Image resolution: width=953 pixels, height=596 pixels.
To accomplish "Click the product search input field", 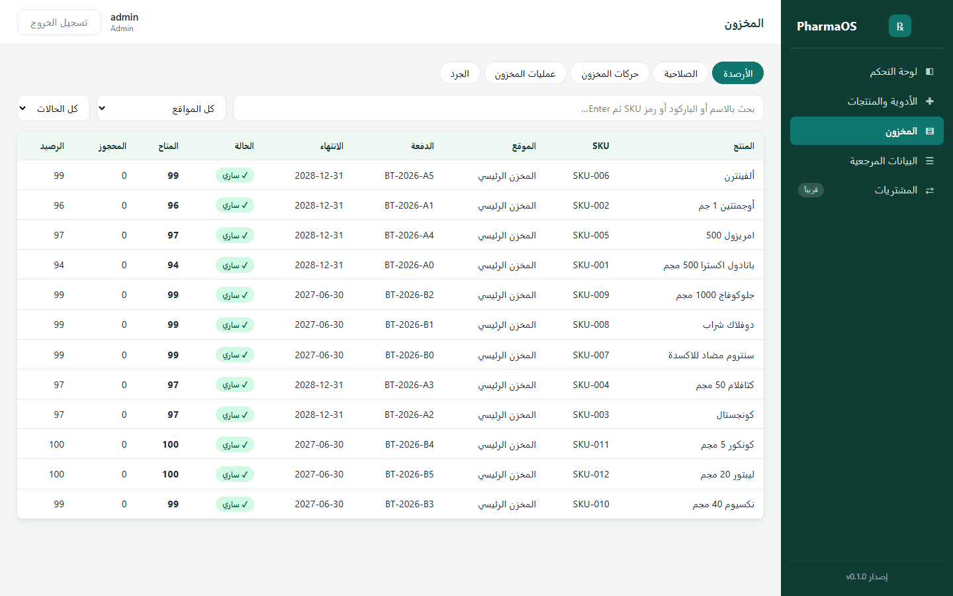I will [x=498, y=109].
